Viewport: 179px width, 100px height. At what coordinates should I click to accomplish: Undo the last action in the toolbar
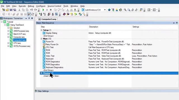[x=32, y=10]
